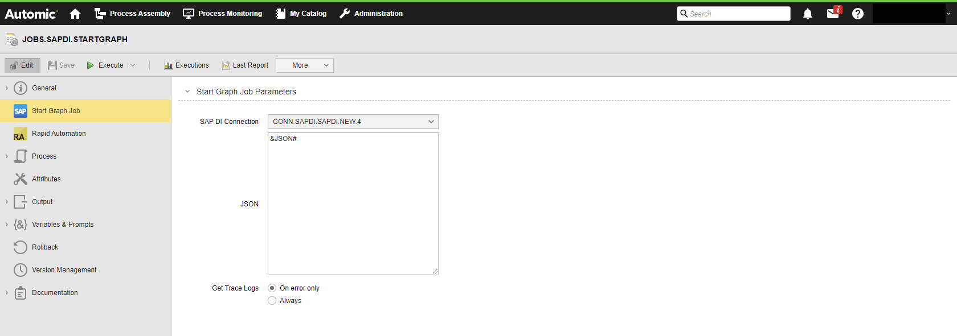Open Process Assembly perspective

tap(132, 14)
